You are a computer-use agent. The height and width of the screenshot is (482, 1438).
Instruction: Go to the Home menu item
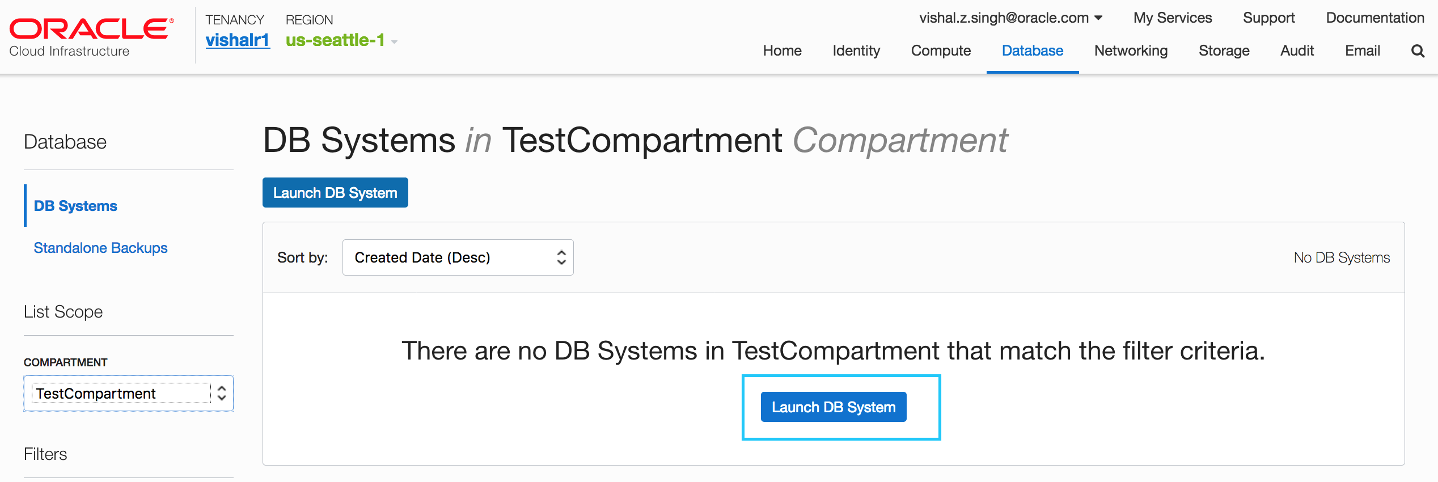(x=782, y=51)
